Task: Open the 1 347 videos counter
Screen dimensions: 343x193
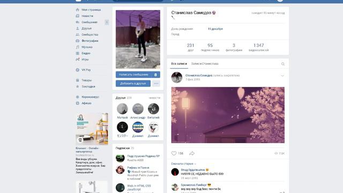Action: tap(258, 47)
